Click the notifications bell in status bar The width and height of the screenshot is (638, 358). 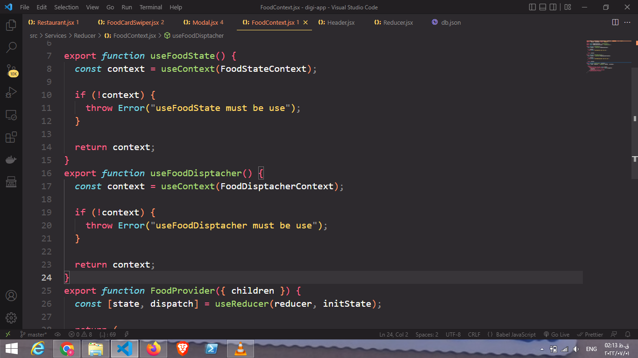(x=629, y=334)
